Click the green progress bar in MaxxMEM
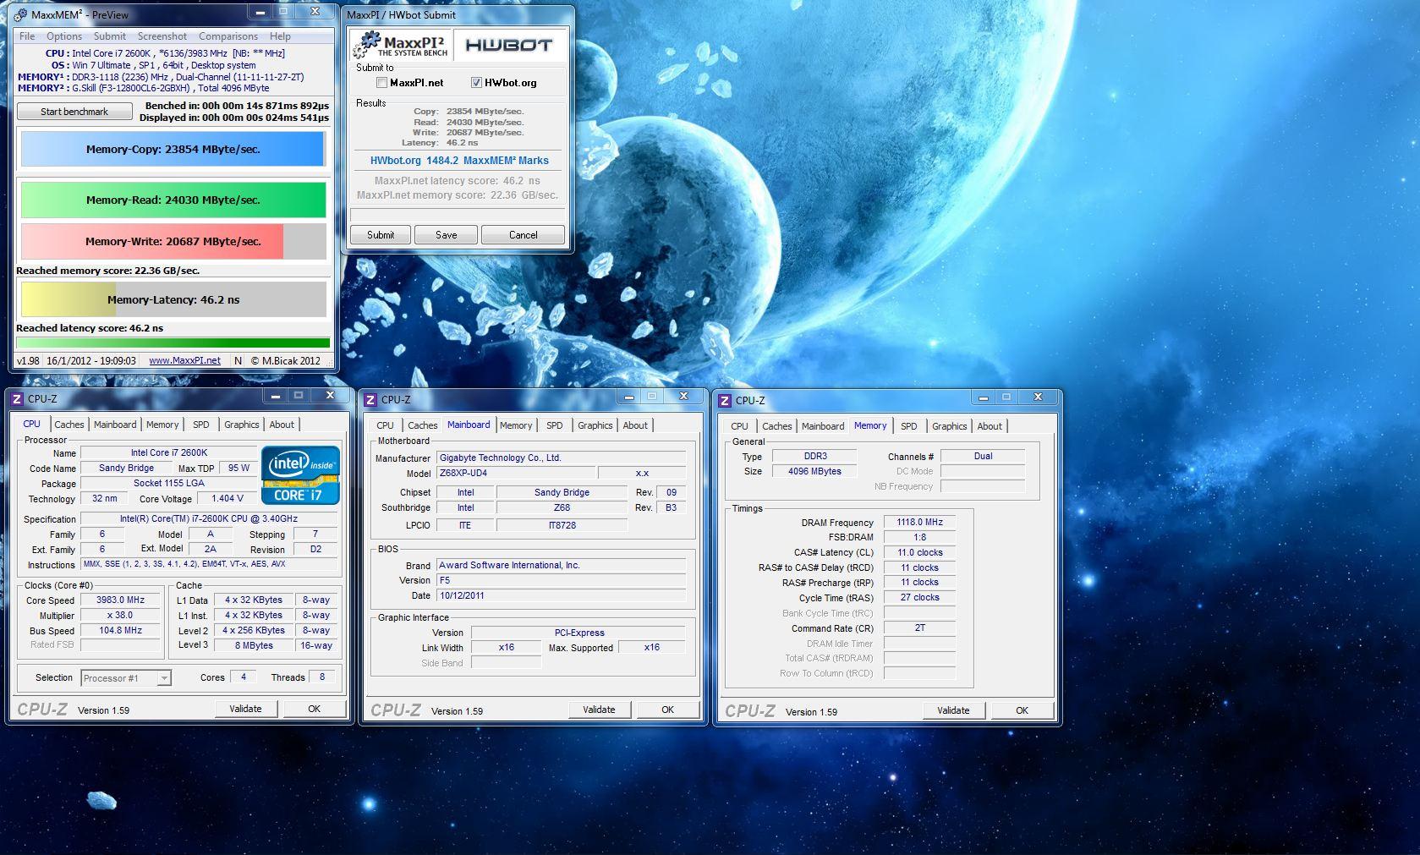The width and height of the screenshot is (1420, 855). click(173, 343)
